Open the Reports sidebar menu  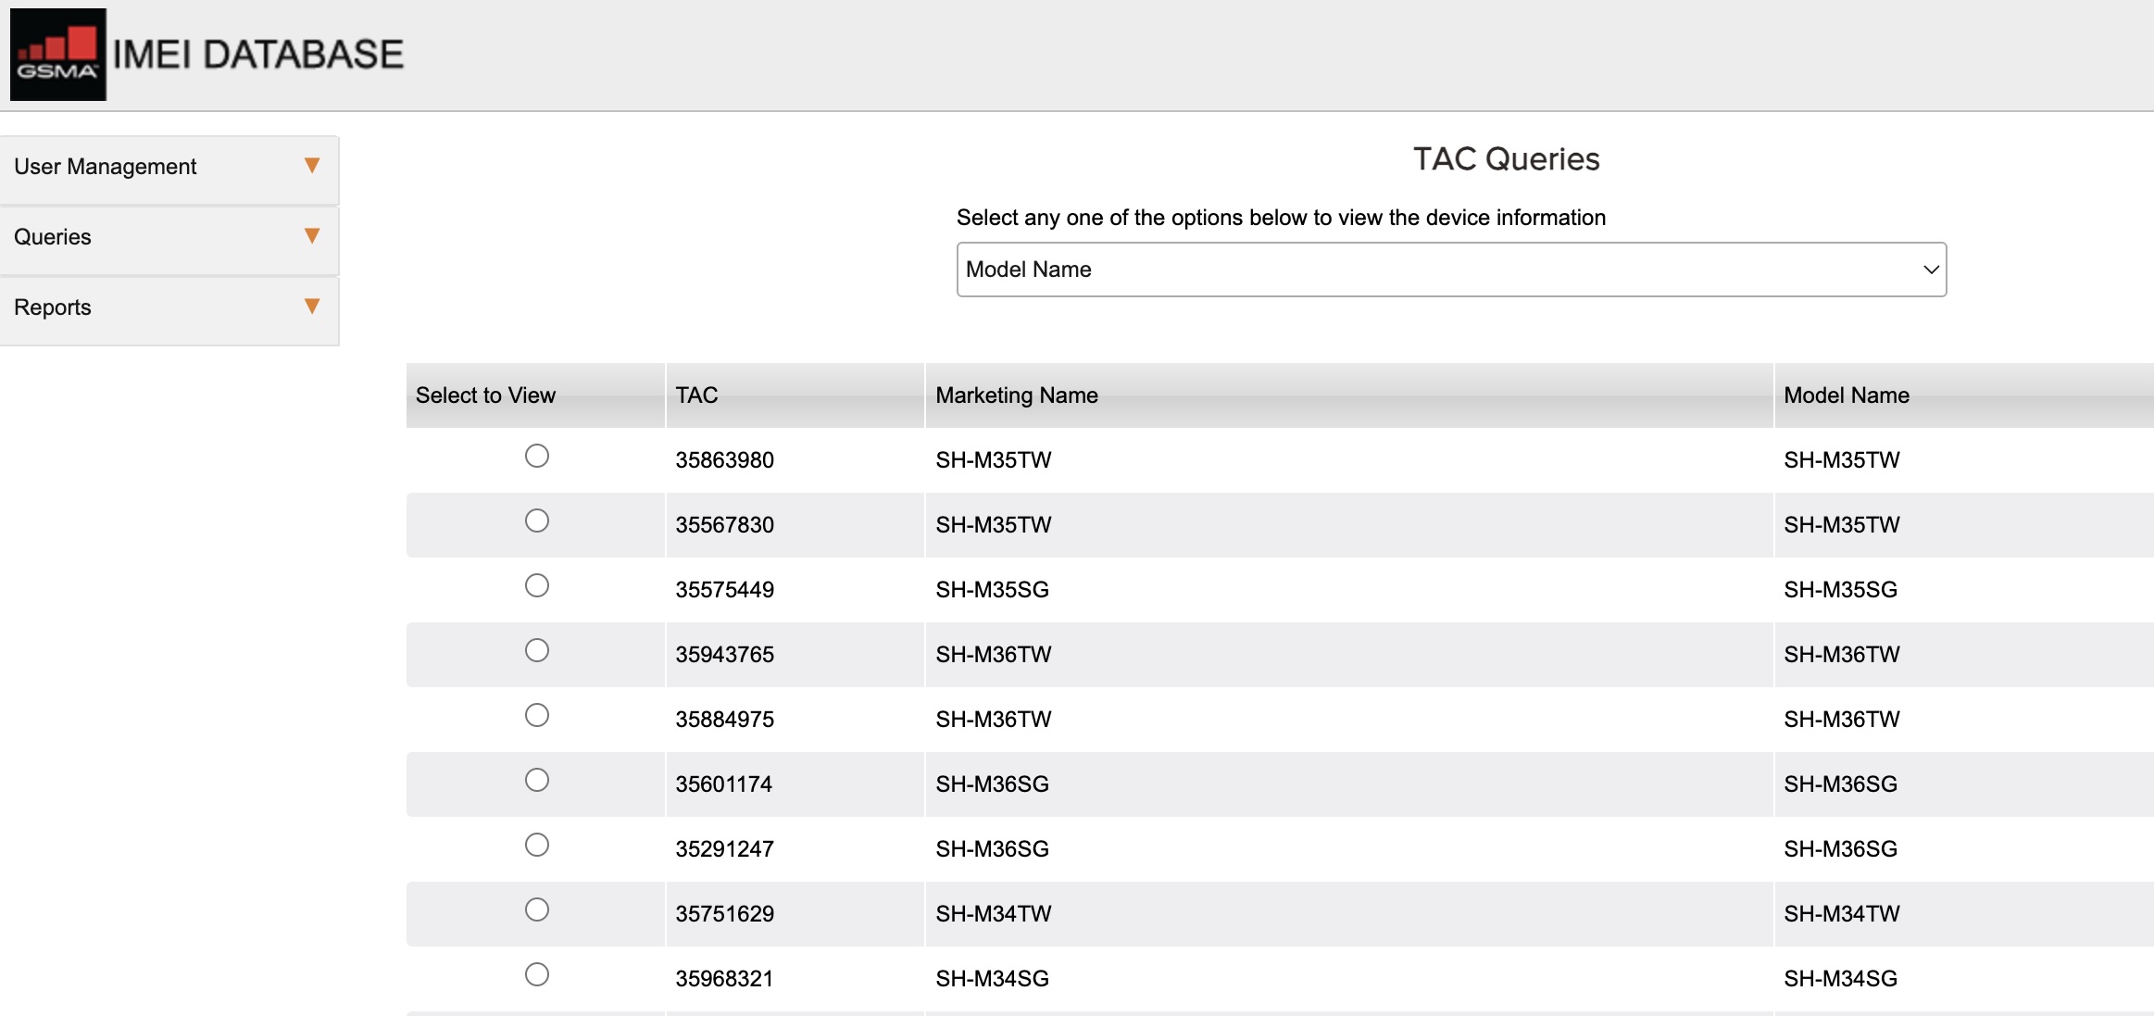point(53,307)
